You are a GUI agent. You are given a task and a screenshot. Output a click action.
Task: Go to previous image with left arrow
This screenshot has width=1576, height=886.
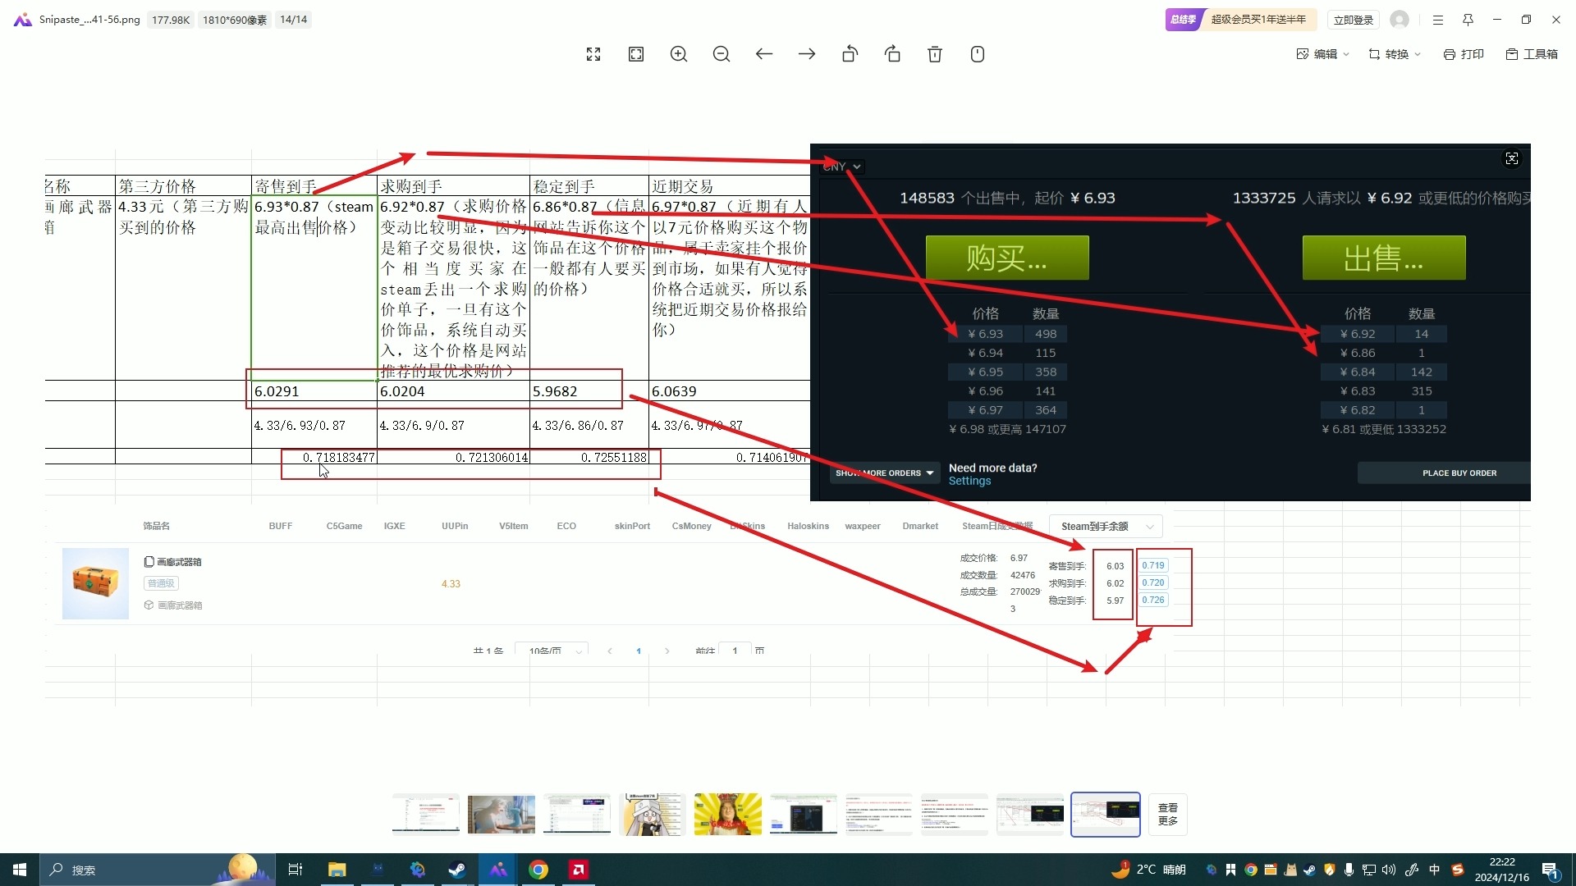pos(764,54)
